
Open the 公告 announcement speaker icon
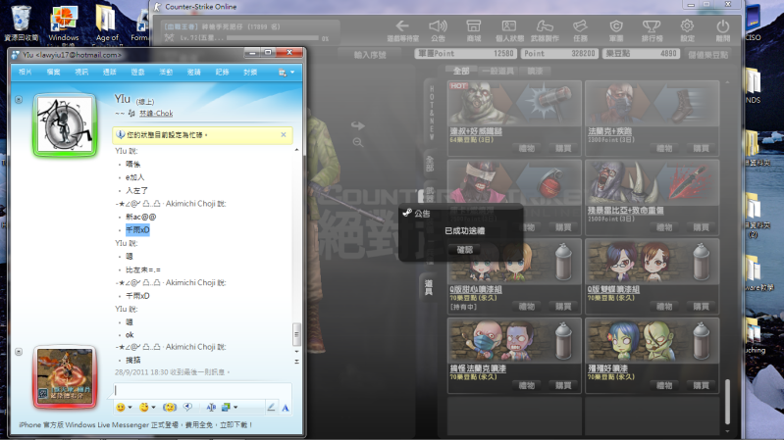tap(438, 30)
